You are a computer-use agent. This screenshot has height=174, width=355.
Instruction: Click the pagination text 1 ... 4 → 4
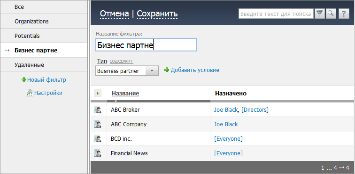click(x=335, y=167)
